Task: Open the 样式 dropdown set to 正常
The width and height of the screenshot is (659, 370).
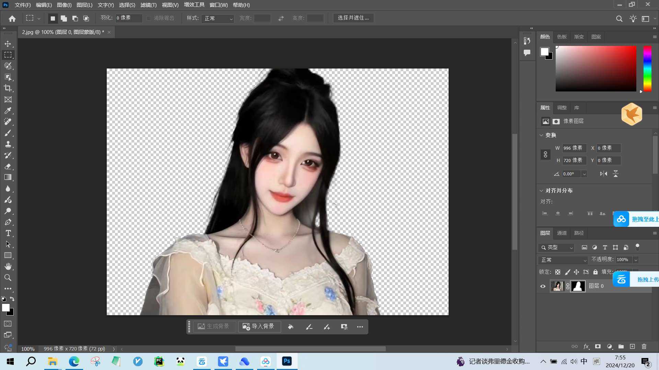Action: click(218, 18)
